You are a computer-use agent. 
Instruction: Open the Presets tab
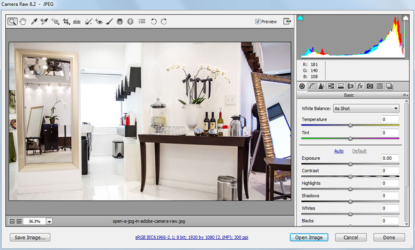[x=379, y=86]
